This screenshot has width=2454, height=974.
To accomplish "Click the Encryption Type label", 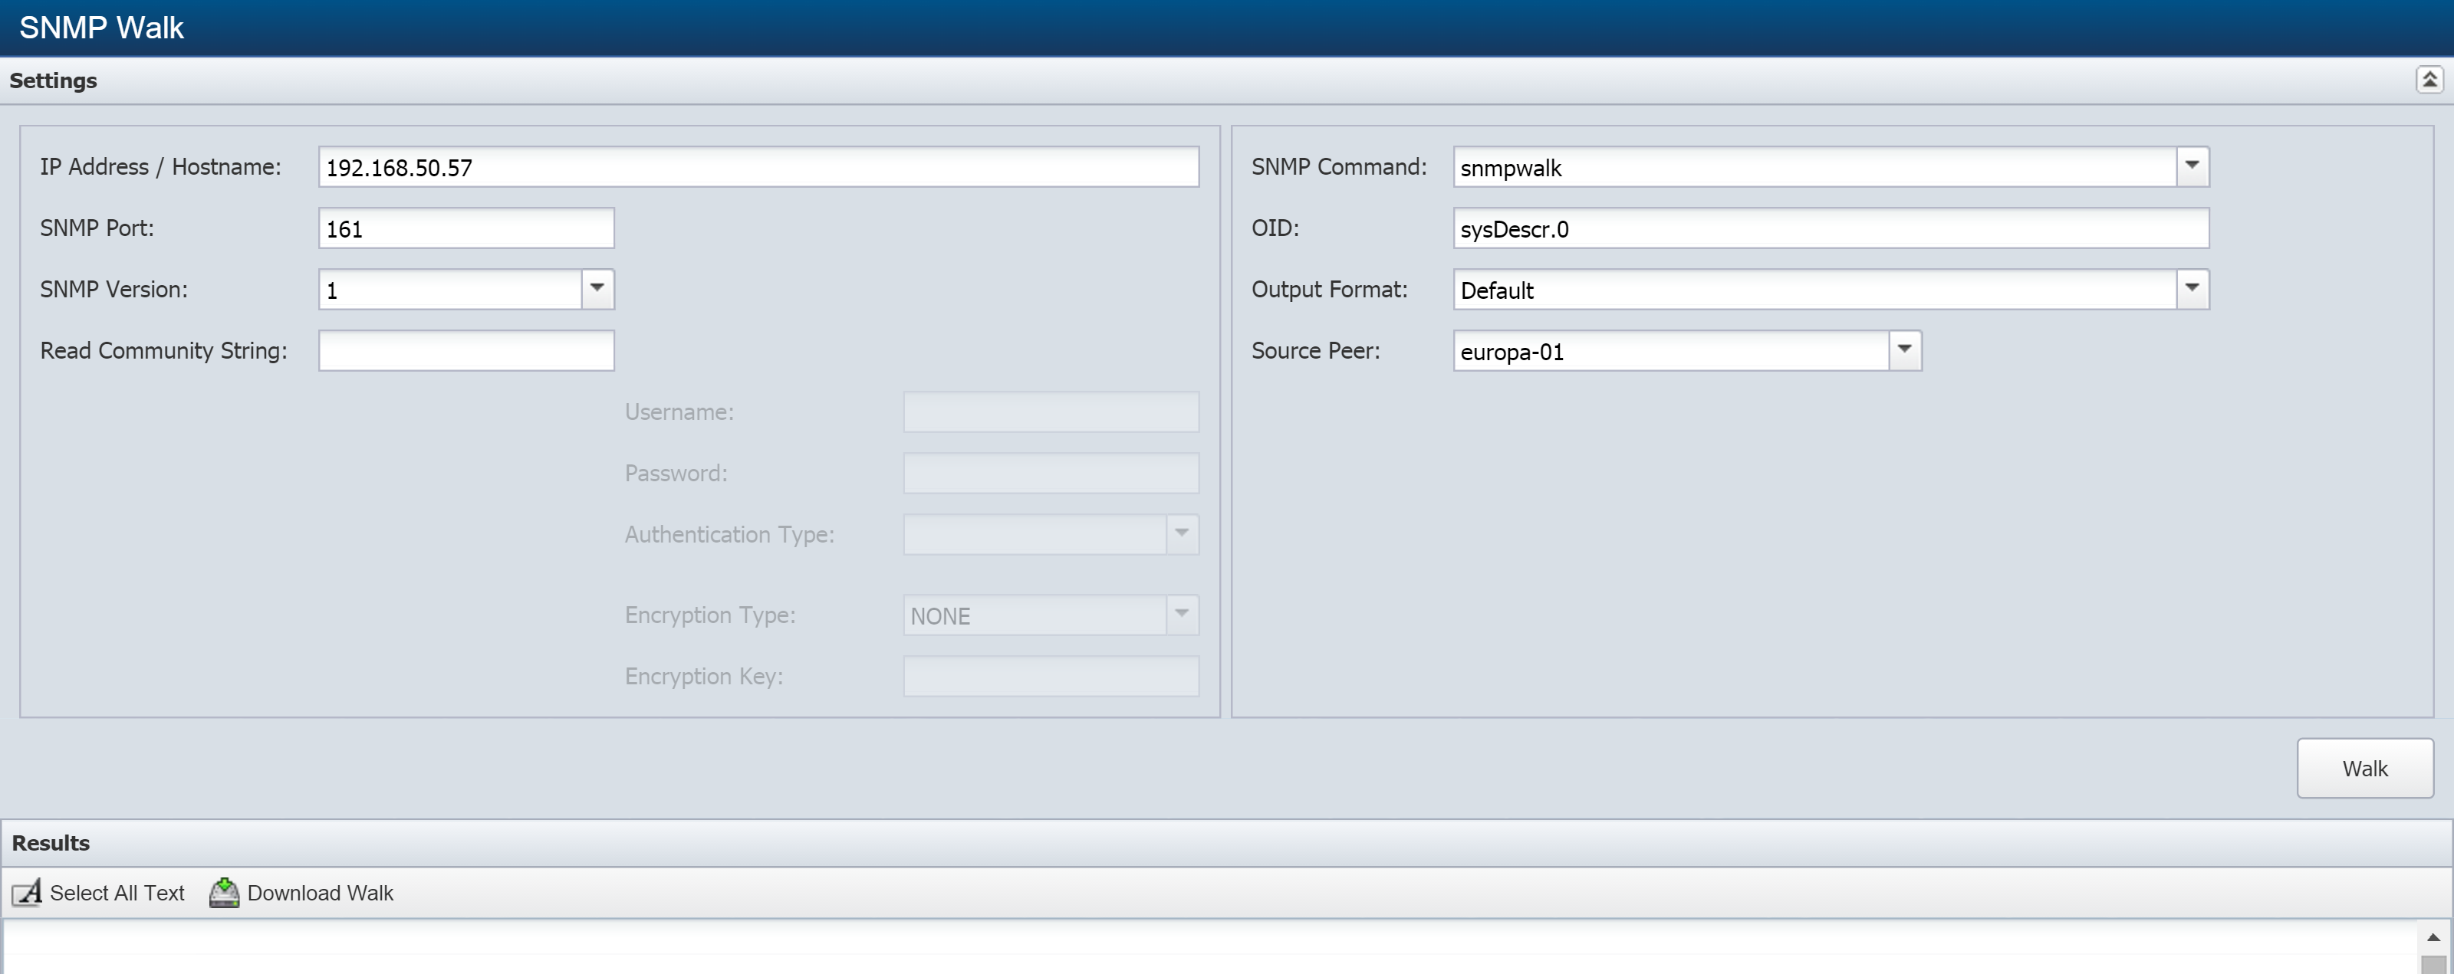I will pyautogui.click(x=709, y=615).
